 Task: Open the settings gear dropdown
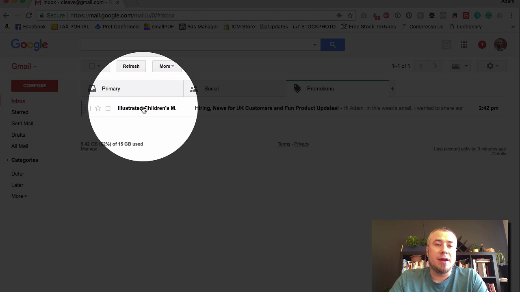[x=492, y=66]
